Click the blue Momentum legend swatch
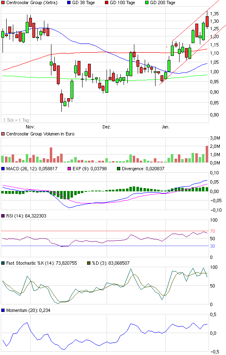The height and width of the screenshot is (355, 226). click(x=3, y=310)
